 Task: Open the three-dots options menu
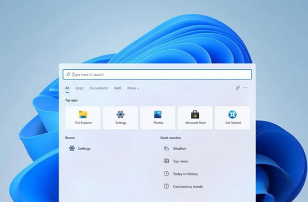point(245,88)
